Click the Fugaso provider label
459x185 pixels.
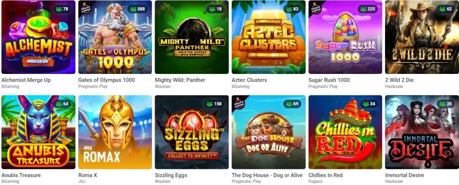[x=315, y=181]
